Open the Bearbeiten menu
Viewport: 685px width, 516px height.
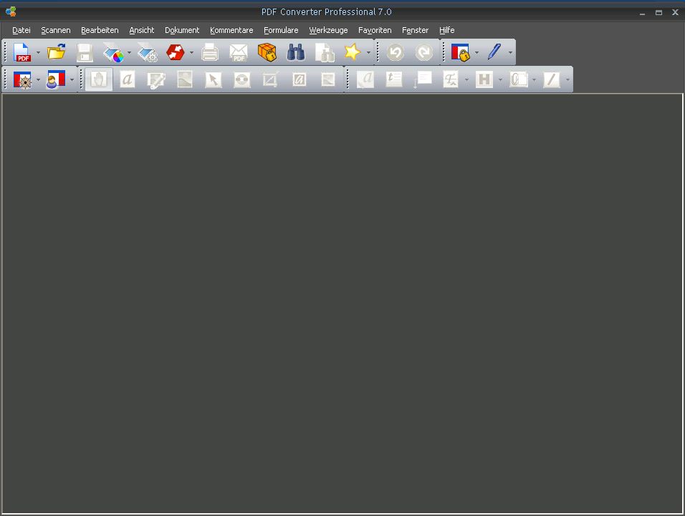(100, 30)
